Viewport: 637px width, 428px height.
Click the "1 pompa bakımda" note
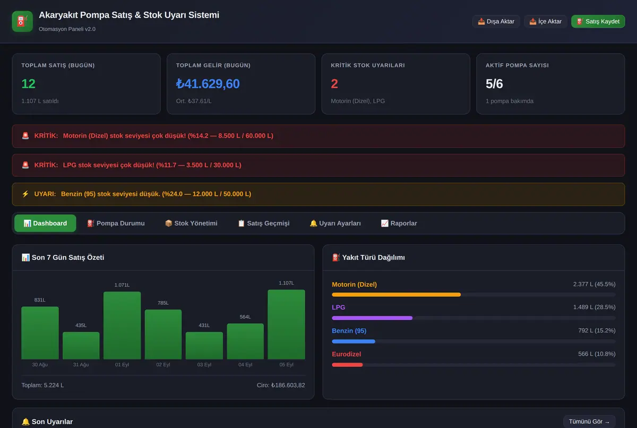pyautogui.click(x=510, y=101)
